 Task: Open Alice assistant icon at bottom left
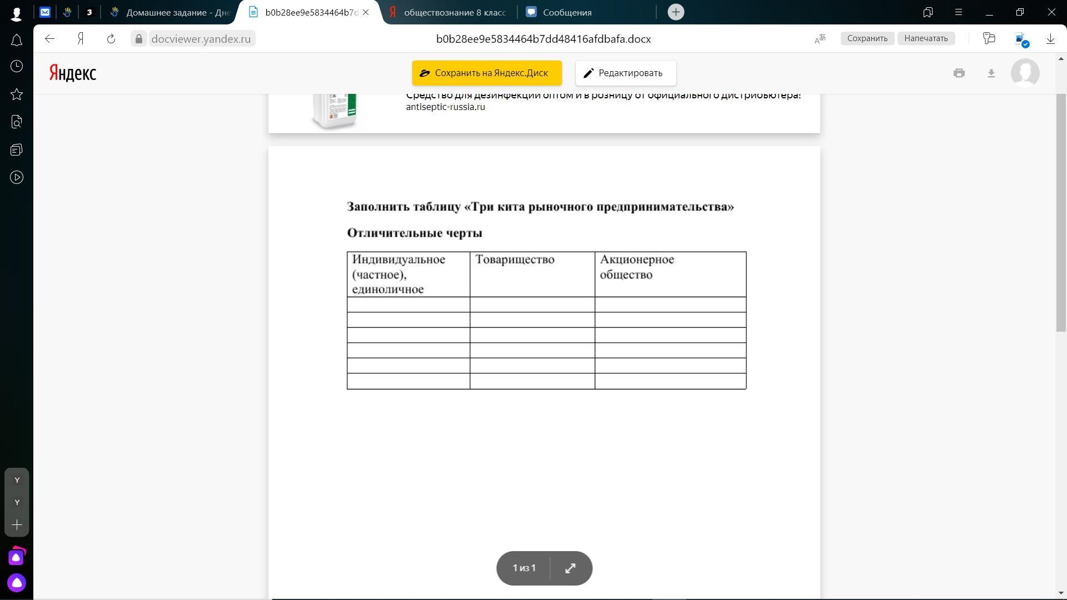pyautogui.click(x=17, y=583)
